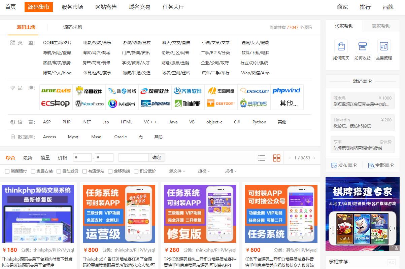Image resolution: width=405 pixels, height=269 pixels.
Task: Go to next page arrow
Action: point(314,158)
